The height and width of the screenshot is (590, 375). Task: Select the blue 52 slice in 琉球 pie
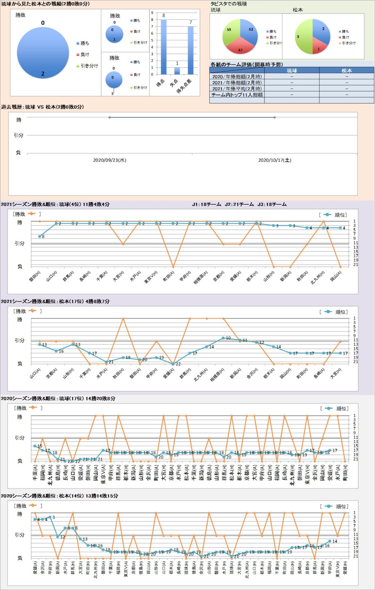[249, 32]
